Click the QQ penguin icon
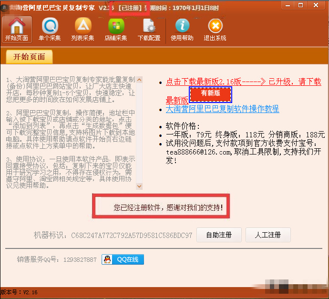The height and width of the screenshot is (299, 329). [x=107, y=259]
